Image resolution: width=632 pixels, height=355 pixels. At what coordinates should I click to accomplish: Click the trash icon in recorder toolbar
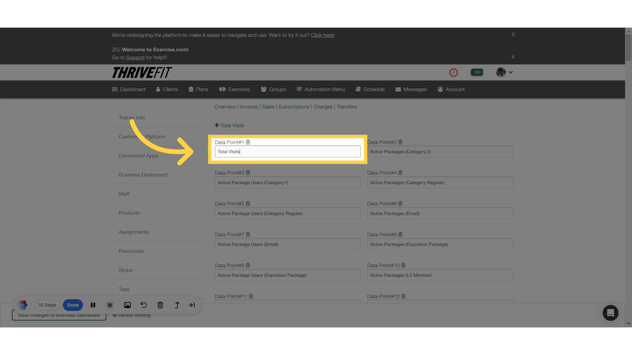click(x=161, y=305)
